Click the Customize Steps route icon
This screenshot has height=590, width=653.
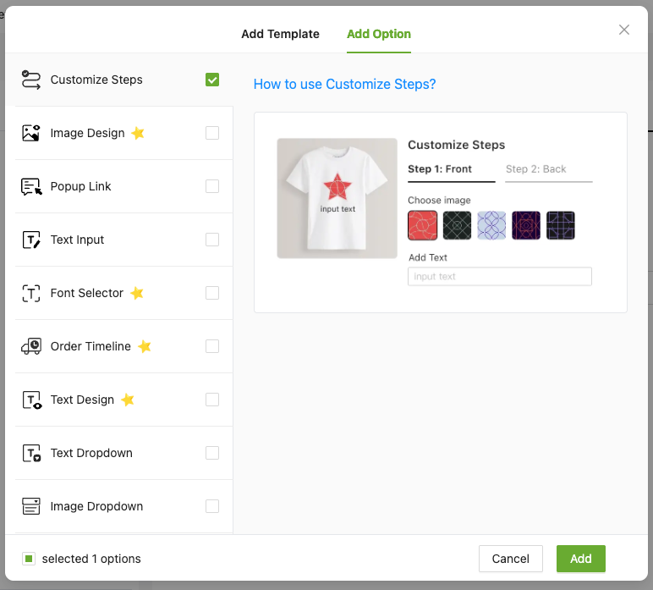click(x=31, y=80)
